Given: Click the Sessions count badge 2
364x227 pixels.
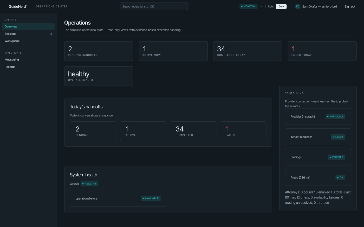Looking at the screenshot, I should pos(51,34).
